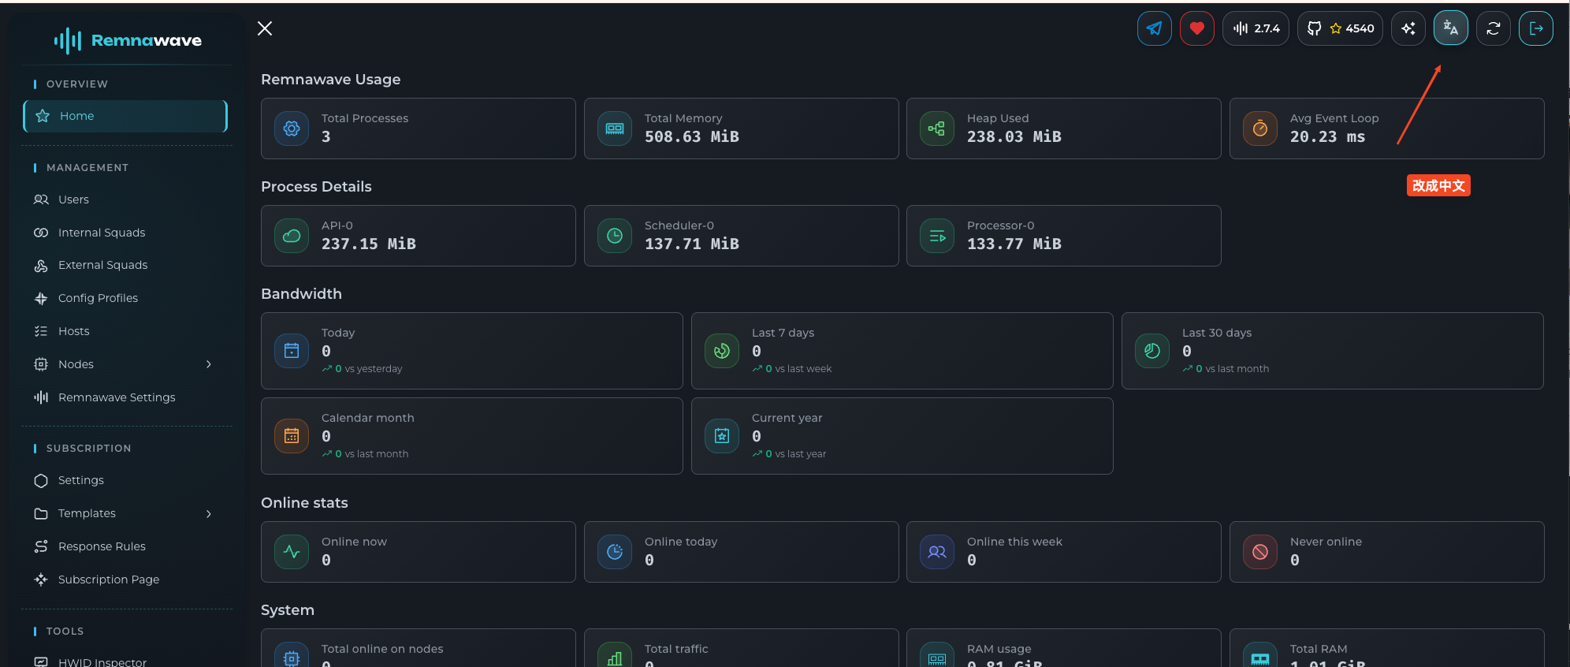1570x667 pixels.
Task: Click the logout icon button
Action: (x=1535, y=28)
